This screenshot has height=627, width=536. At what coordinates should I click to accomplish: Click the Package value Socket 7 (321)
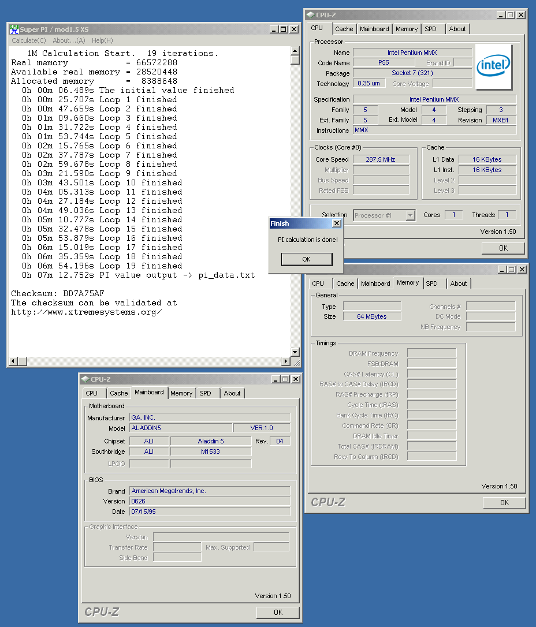412,73
